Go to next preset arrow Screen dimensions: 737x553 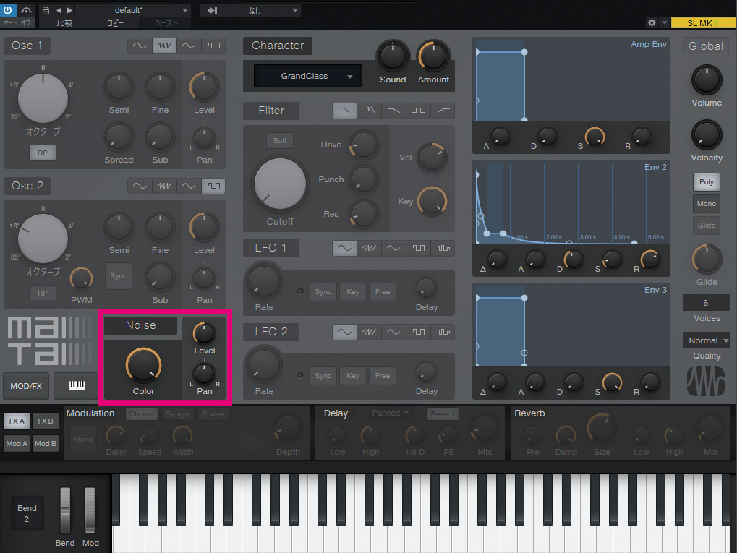point(69,10)
